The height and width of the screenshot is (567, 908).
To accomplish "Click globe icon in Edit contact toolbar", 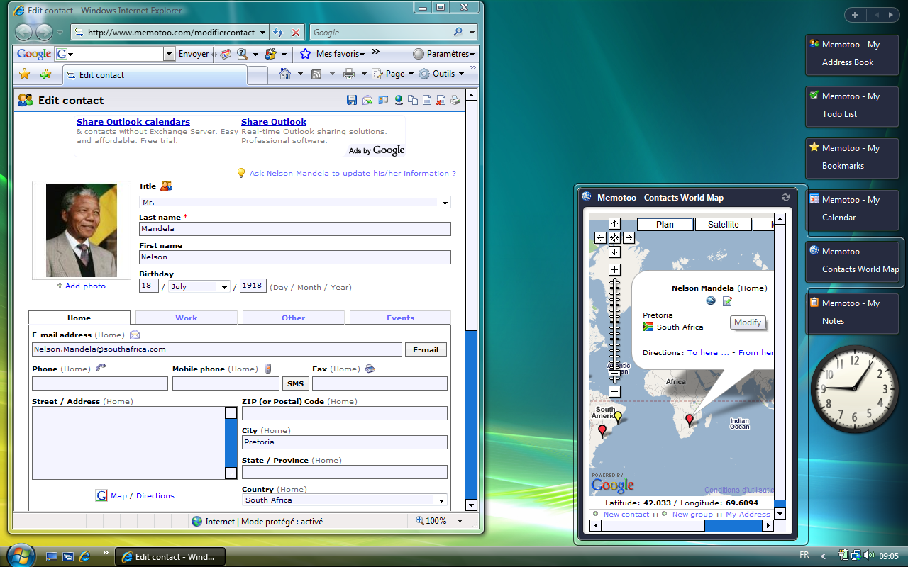I will pos(399,101).
